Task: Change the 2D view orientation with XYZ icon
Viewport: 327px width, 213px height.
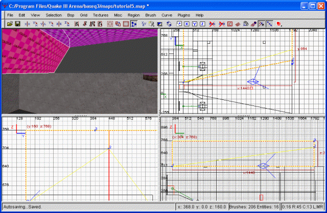Action: coord(144,24)
